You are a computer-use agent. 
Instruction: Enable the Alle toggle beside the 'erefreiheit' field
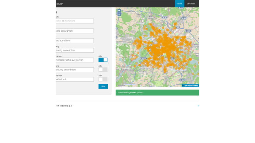click(x=103, y=79)
